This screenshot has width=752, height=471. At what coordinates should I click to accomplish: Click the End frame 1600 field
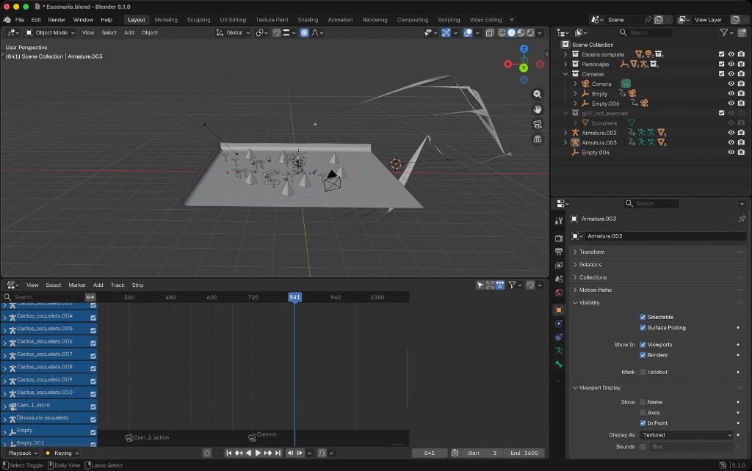pos(524,453)
